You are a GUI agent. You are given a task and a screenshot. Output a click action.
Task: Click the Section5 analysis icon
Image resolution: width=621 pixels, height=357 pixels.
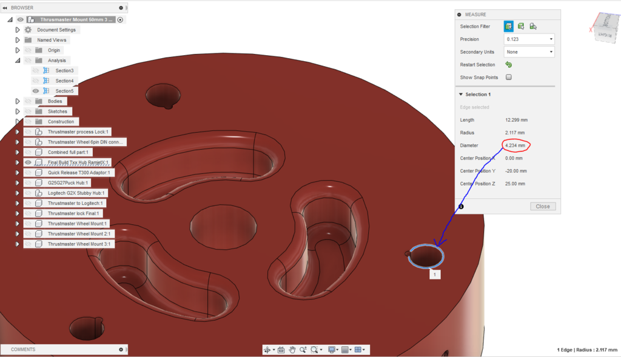pos(46,91)
